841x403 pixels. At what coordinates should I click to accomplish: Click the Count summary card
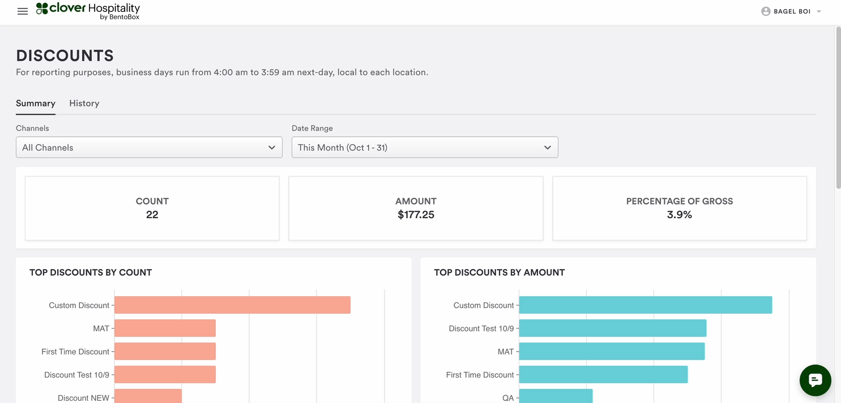coord(152,208)
